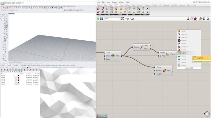Expand the Point panel dropdown bar
Image resolution: width=211 pixels, height=118 pixels.
tap(134, 14)
